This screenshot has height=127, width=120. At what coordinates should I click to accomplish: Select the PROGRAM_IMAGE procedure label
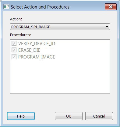37,57
